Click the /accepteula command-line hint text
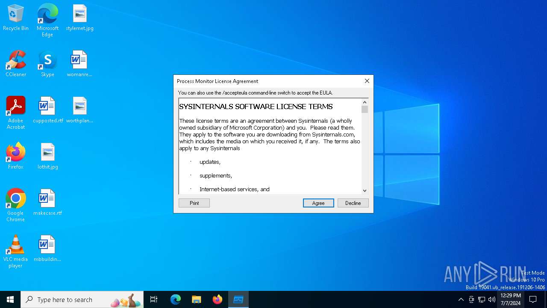 point(255,92)
